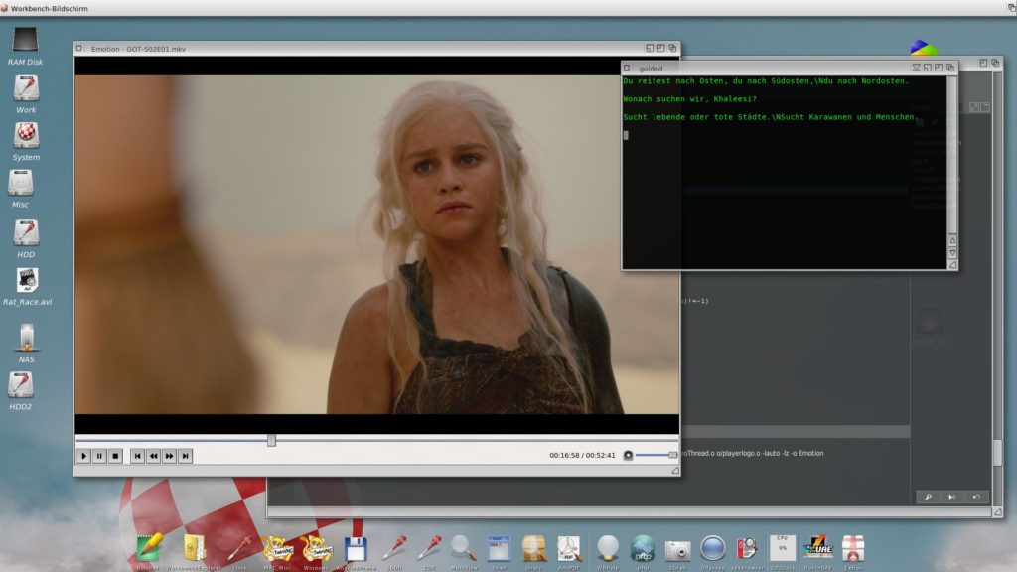Viewport: 1017px width, 572px height.
Task: Open the NAS drive icon
Action: 26,337
